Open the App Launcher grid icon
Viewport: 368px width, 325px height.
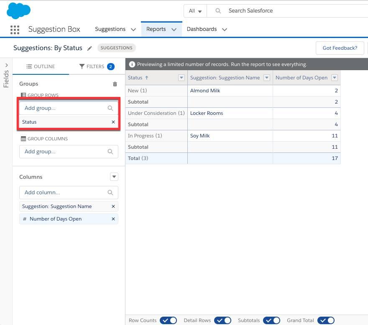(15, 30)
